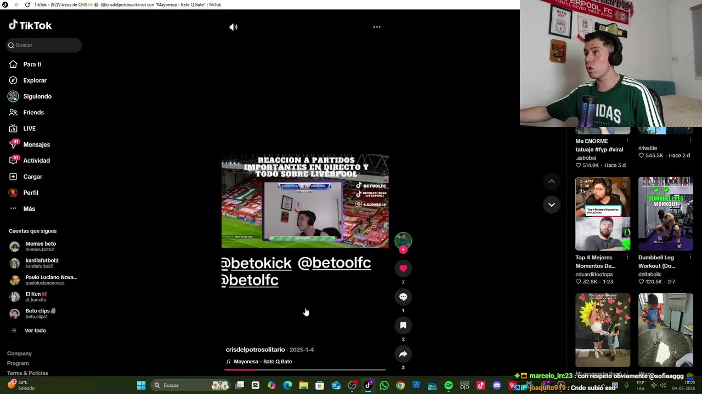
Task: Open Google Chrome from taskbar
Action: tap(400, 385)
